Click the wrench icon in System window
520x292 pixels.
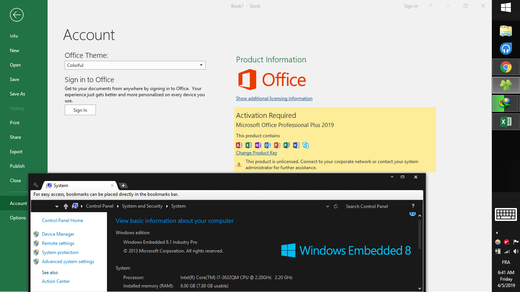(x=36, y=185)
